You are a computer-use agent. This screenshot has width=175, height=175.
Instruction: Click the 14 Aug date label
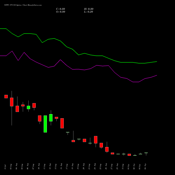[x=61, y=167]
